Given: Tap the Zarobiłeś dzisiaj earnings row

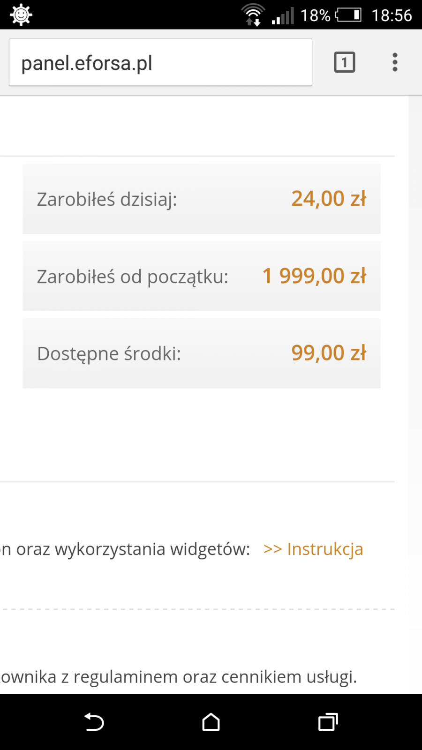Looking at the screenshot, I should click(202, 199).
